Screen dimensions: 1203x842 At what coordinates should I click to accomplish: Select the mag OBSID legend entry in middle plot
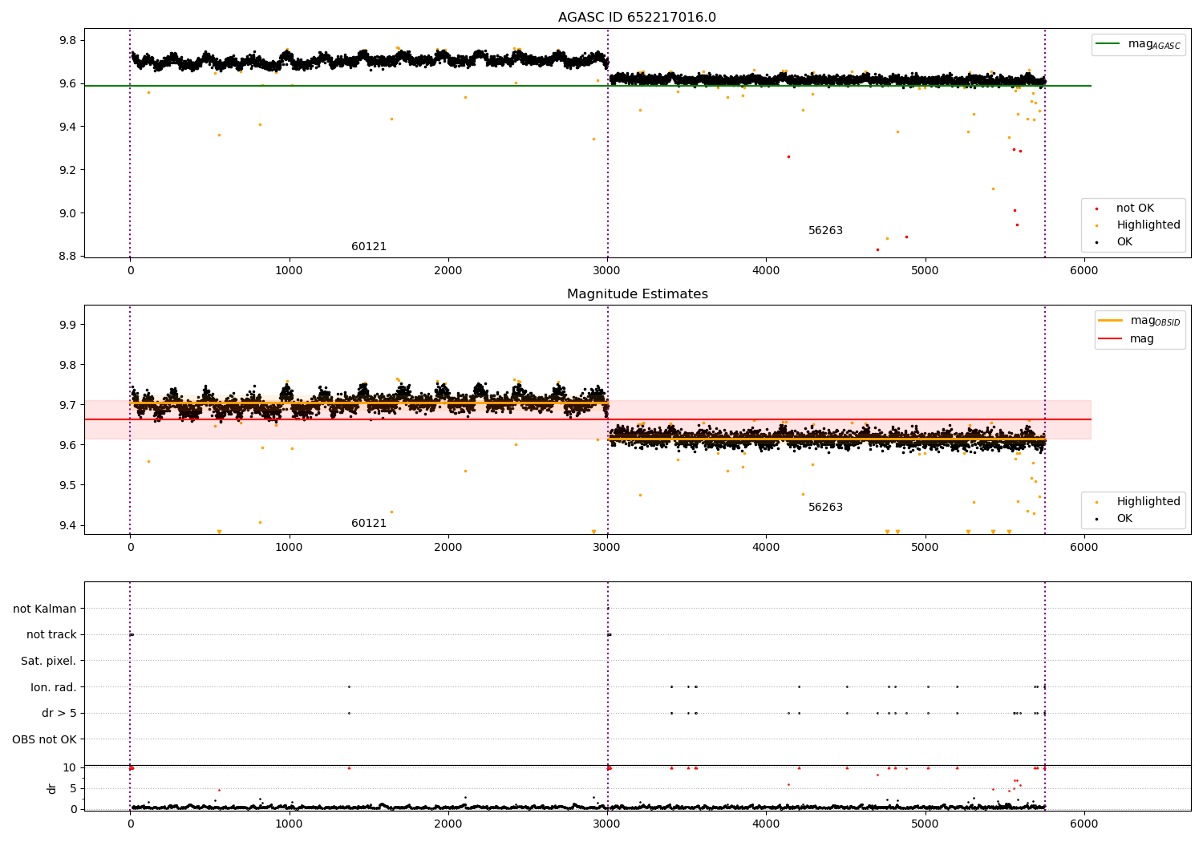1139,321
